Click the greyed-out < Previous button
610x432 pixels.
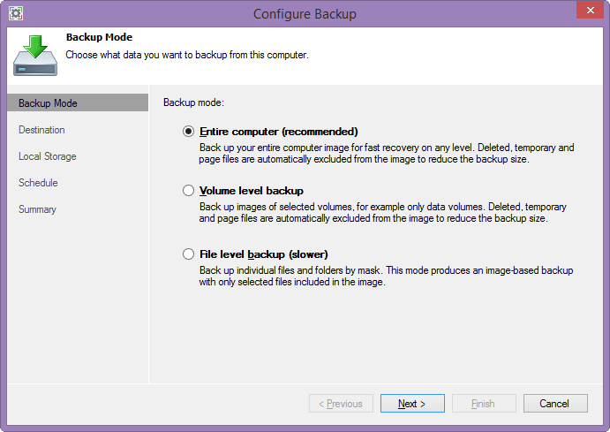click(x=341, y=404)
